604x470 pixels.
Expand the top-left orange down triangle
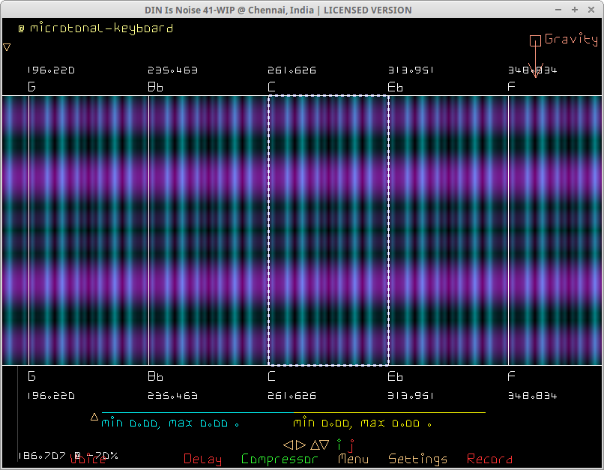pyautogui.click(x=7, y=47)
